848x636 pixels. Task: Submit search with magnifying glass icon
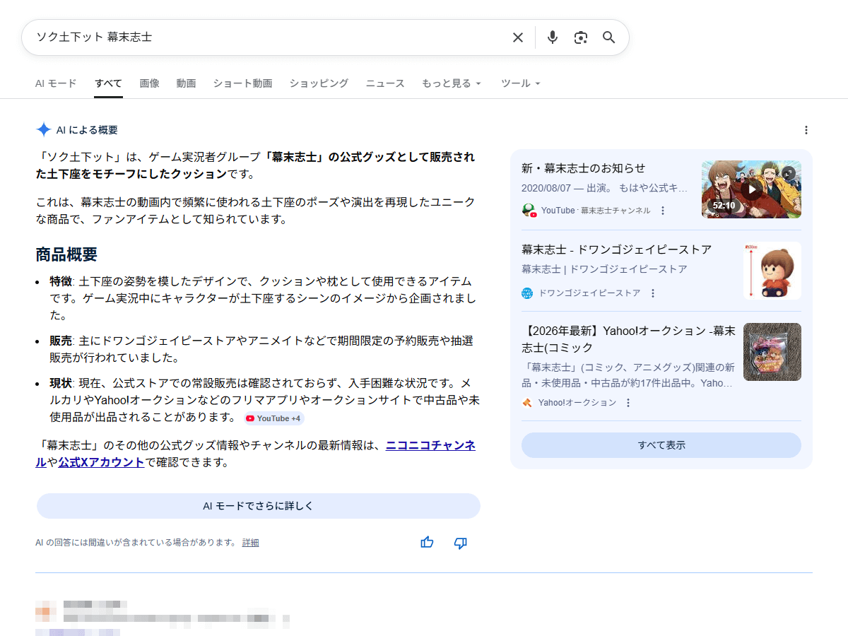(609, 37)
